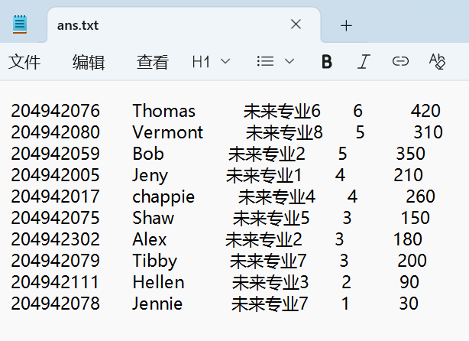Click the value 420
The height and width of the screenshot is (341, 469).
point(425,111)
